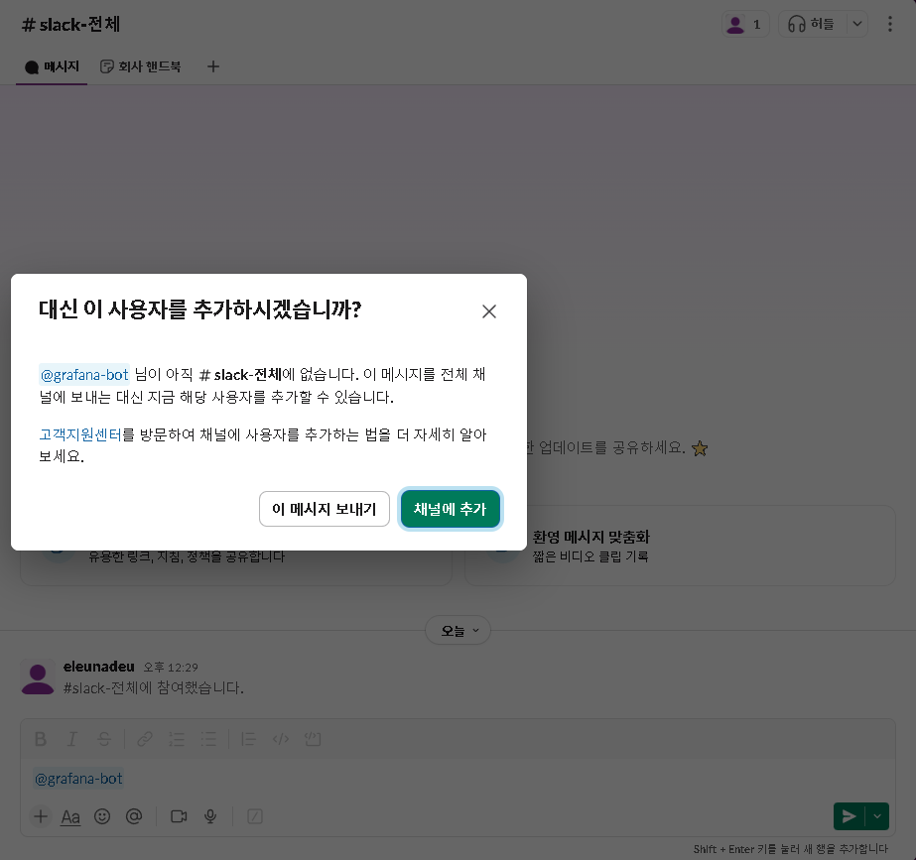Image resolution: width=916 pixels, height=860 pixels.
Task: Add a new tab with plus icon
Action: tap(213, 66)
